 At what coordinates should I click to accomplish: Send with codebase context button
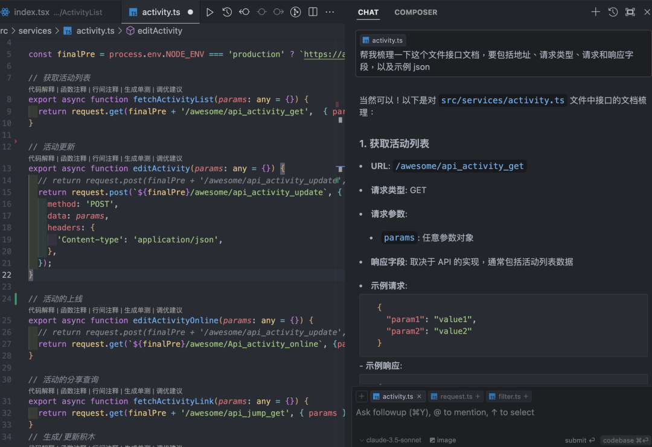coord(625,440)
